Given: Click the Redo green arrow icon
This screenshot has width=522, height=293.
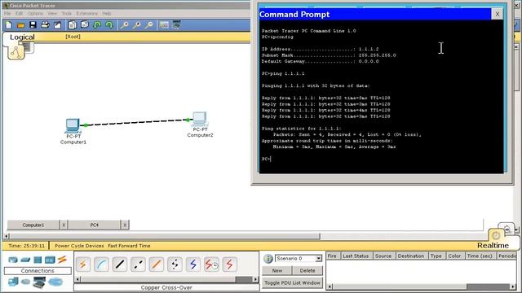Looking at the screenshot, I should 109,25.
